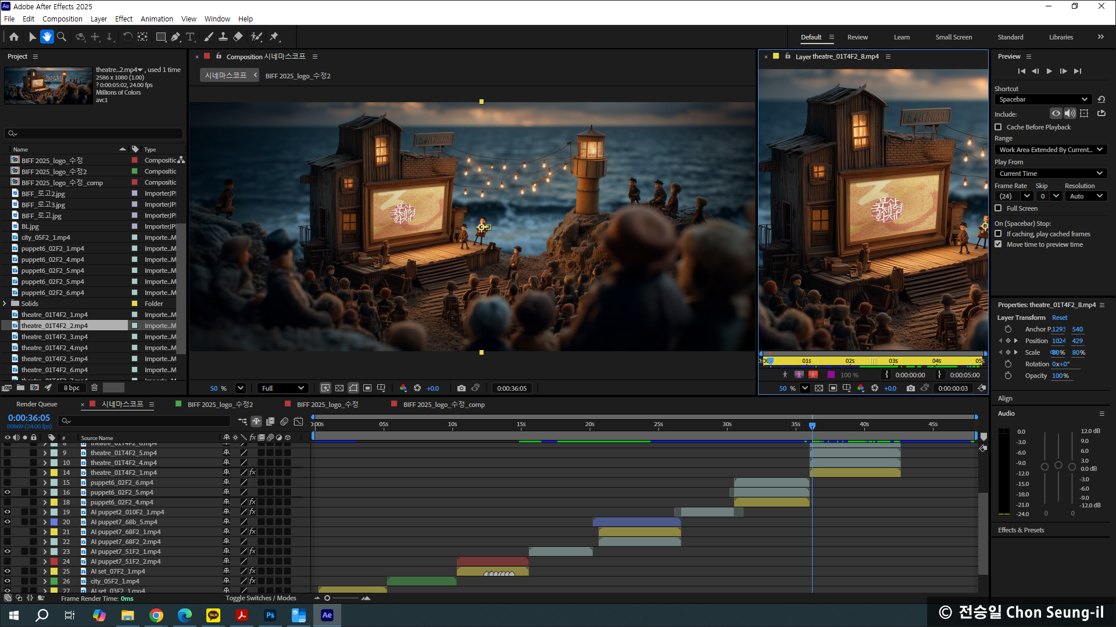Pick the Puppet Pin tool
Image resolution: width=1116 pixels, height=627 pixels.
pos(274,37)
